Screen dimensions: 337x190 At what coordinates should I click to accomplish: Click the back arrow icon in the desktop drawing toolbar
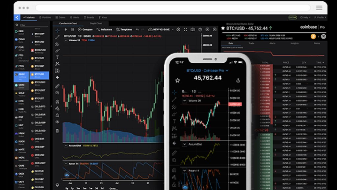[x=57, y=77]
